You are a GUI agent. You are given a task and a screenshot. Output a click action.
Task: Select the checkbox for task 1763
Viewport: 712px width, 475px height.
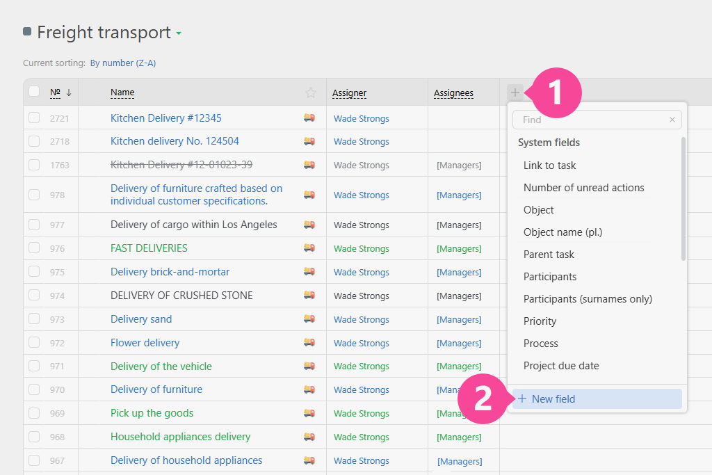34,164
